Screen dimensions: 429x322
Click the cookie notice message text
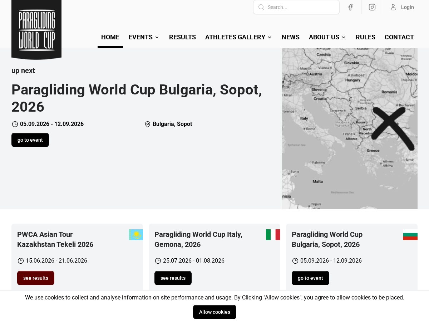click(x=214, y=298)
